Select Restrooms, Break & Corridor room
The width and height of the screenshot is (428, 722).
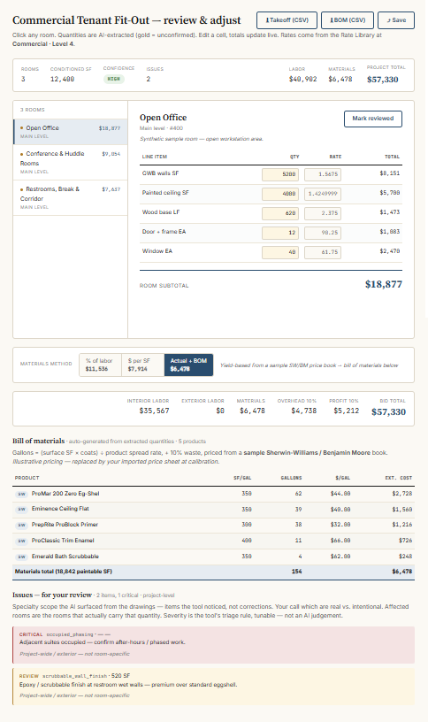[71, 197]
